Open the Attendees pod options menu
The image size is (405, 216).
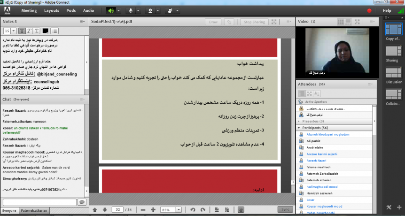[370, 84]
